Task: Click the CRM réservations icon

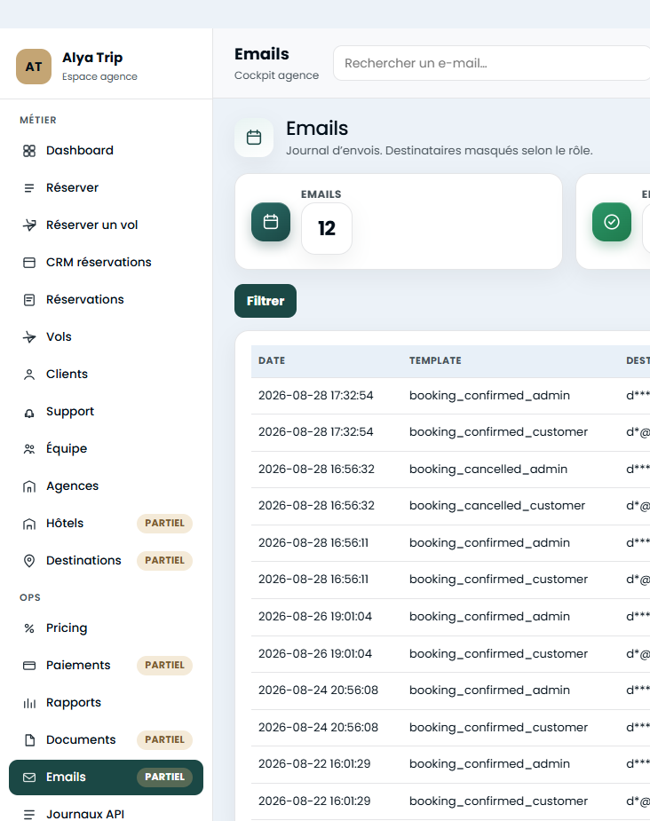Action: pyautogui.click(x=29, y=263)
